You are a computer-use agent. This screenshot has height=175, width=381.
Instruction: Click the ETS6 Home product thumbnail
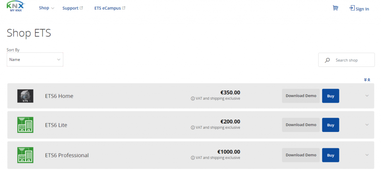[x=25, y=96]
